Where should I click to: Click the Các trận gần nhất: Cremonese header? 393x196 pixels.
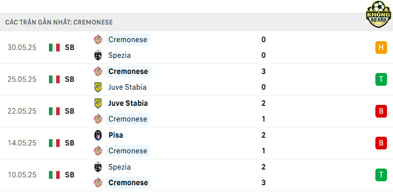click(59, 22)
